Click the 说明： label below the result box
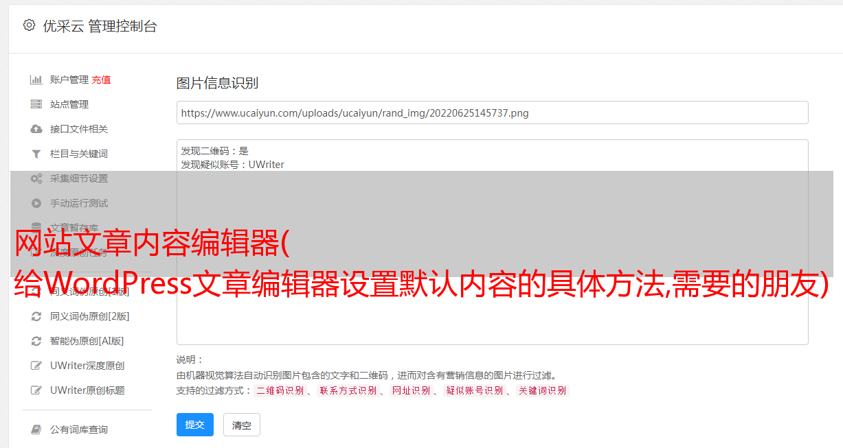This screenshot has height=448, width=843. (x=190, y=359)
